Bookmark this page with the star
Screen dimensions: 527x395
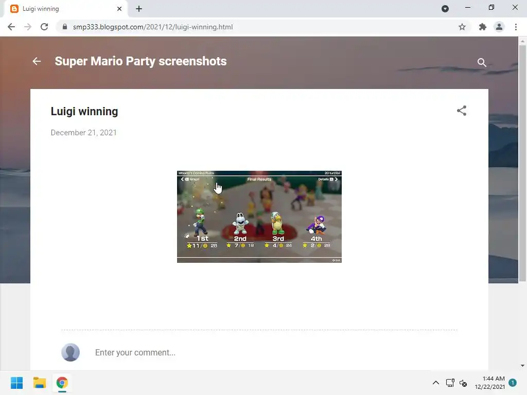462,27
